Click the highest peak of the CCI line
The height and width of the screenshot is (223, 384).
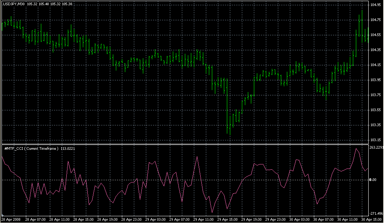click(356, 149)
